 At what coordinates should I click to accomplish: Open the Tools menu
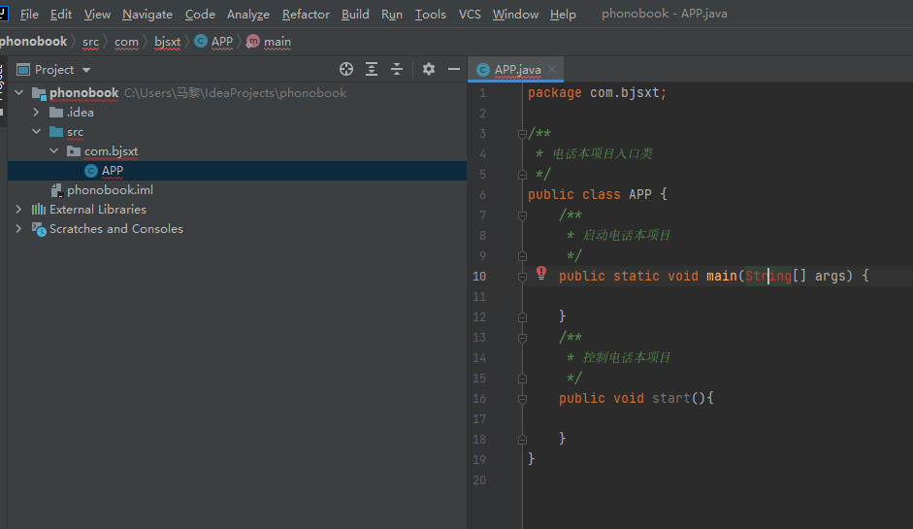(430, 14)
